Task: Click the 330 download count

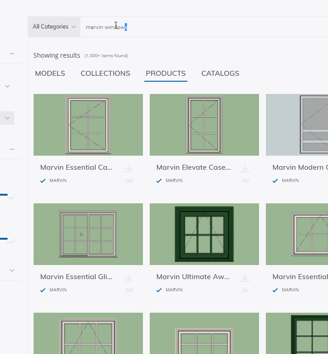Action: pyautogui.click(x=129, y=290)
